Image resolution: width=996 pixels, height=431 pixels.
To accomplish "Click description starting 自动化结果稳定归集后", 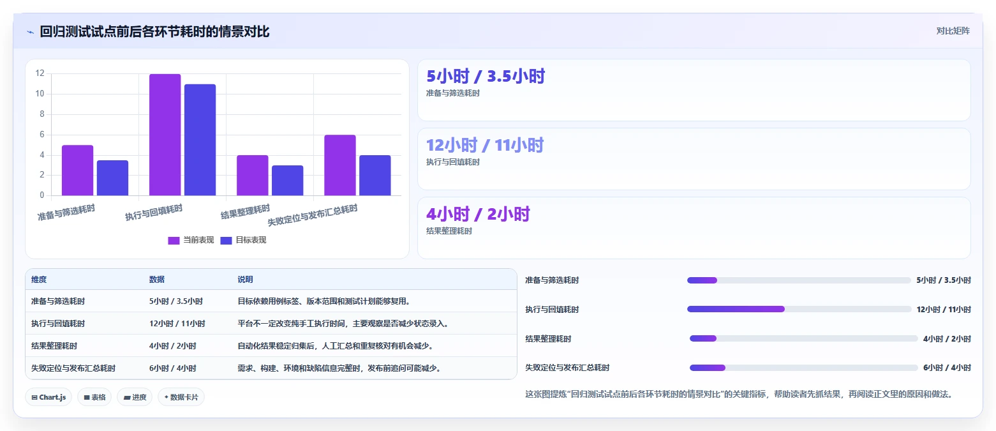I will tap(336, 346).
